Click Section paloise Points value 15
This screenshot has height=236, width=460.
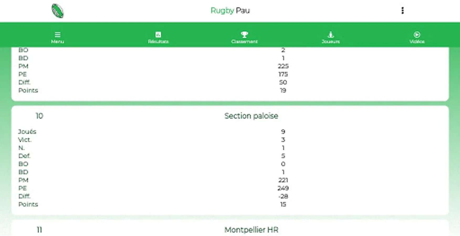pyautogui.click(x=283, y=204)
